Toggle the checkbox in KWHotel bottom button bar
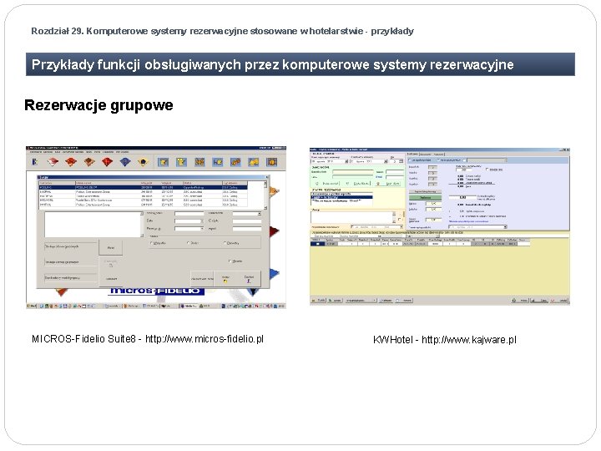 (x=397, y=301)
